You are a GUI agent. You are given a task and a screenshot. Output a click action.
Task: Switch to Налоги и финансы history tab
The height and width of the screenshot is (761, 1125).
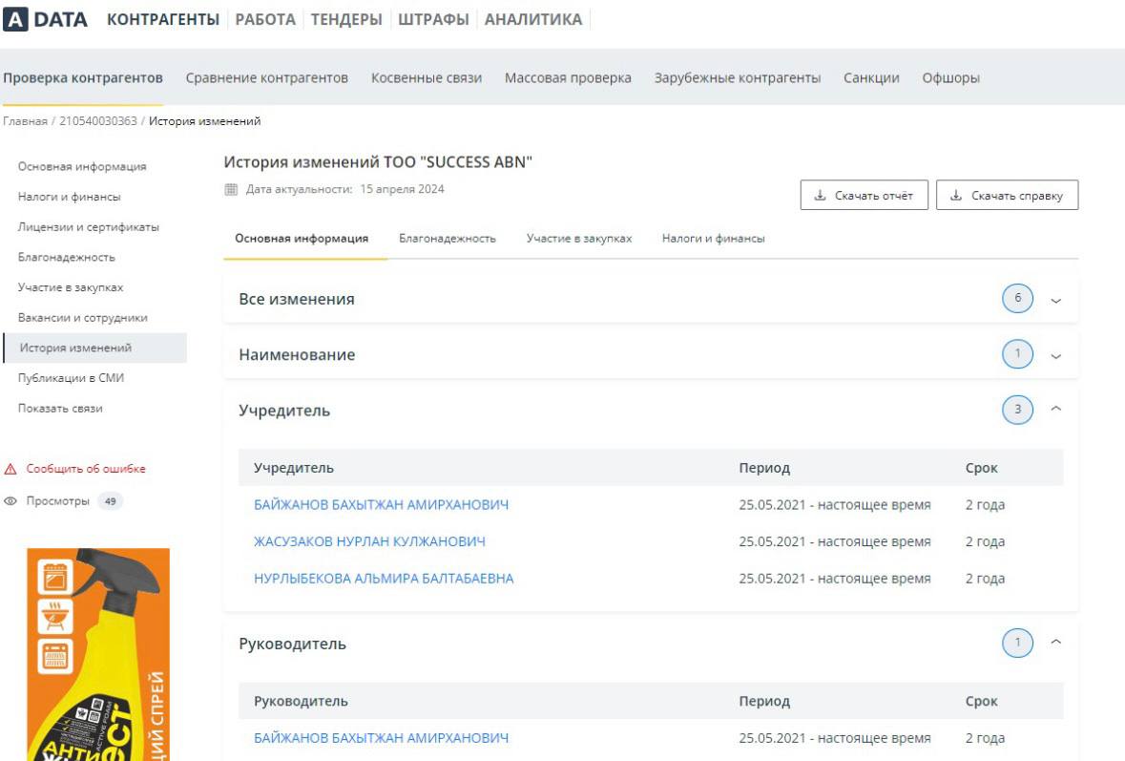(713, 239)
